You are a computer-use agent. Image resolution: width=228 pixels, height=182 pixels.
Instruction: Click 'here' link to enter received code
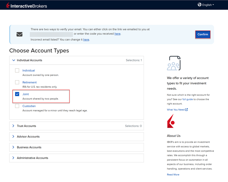tap(117, 34)
